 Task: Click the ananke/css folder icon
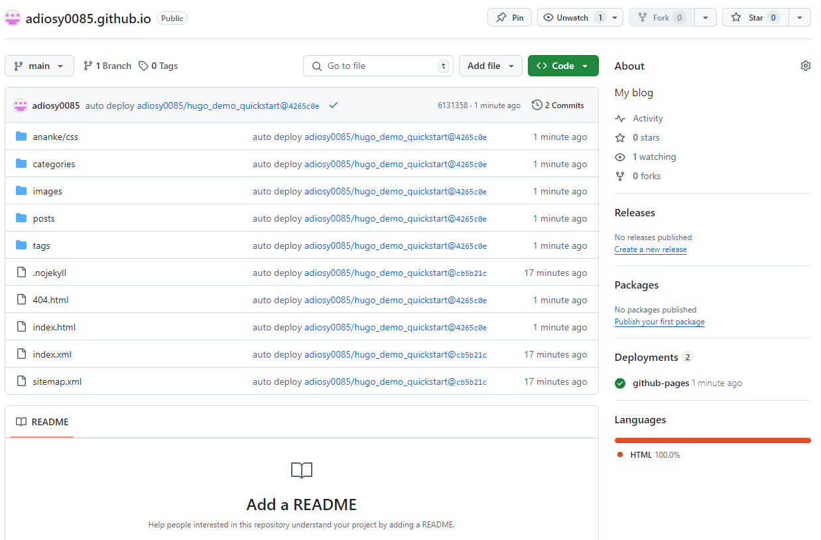pos(21,137)
